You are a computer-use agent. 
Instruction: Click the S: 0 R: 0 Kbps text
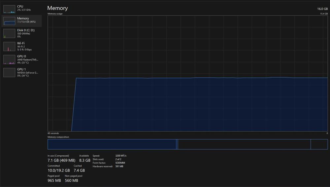24,50
